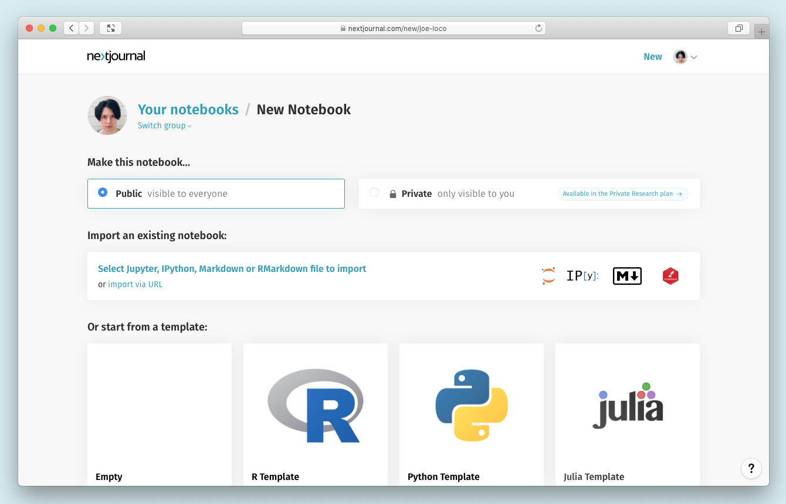The height and width of the screenshot is (504, 786).
Task: Click the import via URL link
Action: [135, 284]
